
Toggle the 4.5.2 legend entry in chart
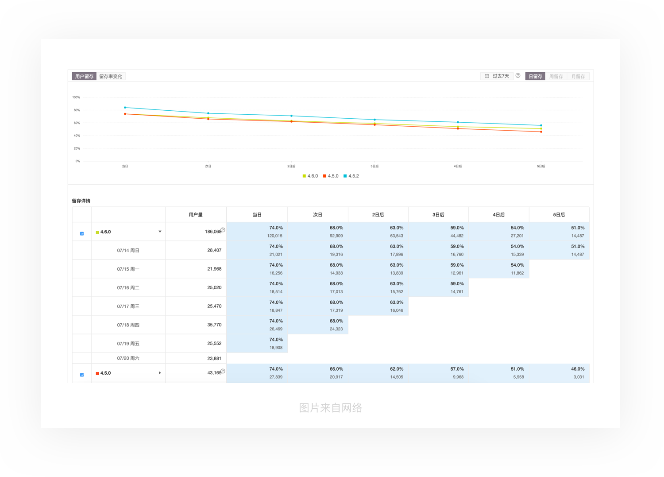351,176
